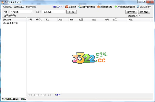Open the 表格数据归属地查询 tool link

[x=126, y=7]
